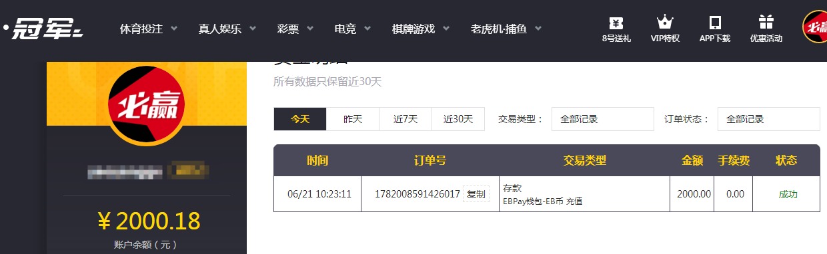Screen dimensions: 827x254
Task: Click the 交易类型 column header
Action: click(x=585, y=160)
